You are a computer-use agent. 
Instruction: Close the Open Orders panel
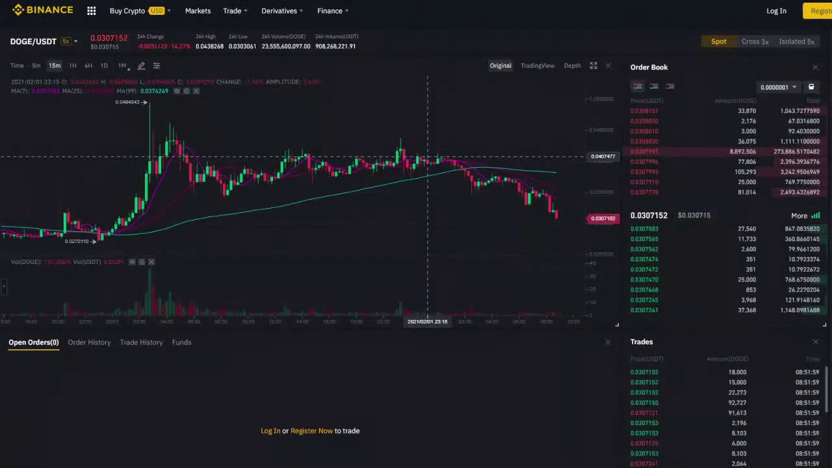pyautogui.click(x=608, y=342)
